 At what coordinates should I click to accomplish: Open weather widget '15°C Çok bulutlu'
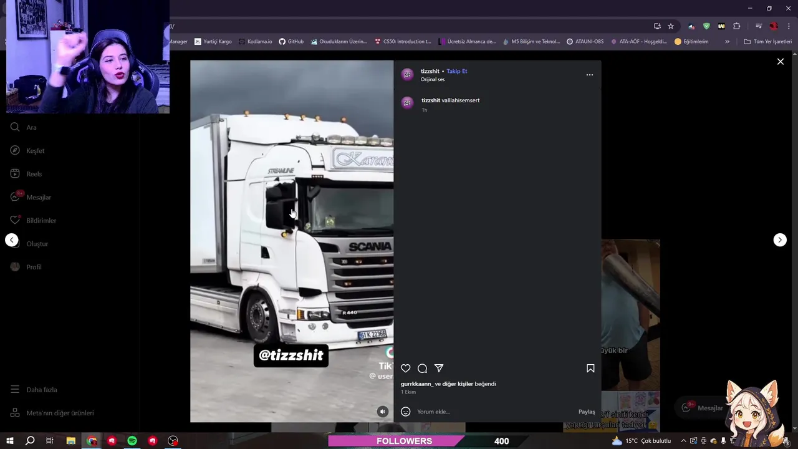click(x=642, y=441)
